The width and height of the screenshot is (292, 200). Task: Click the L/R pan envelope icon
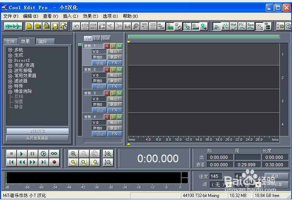pyautogui.click(x=225, y=26)
